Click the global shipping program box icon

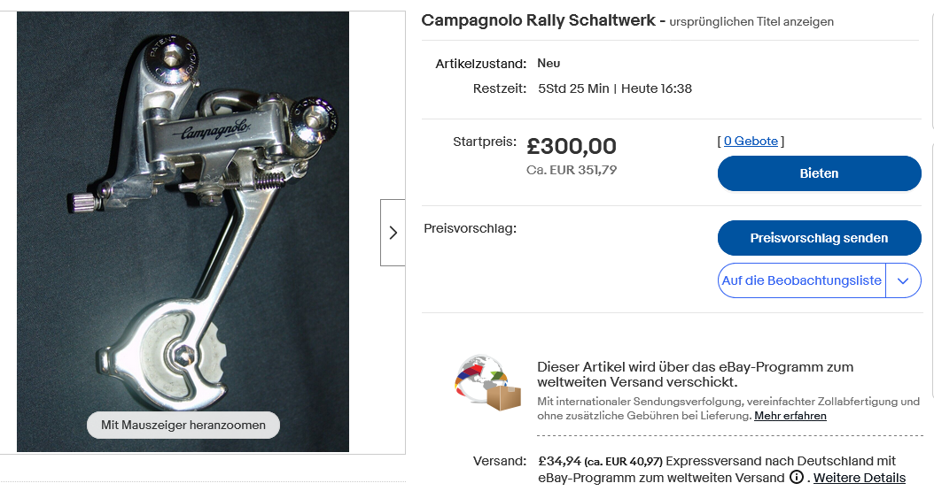(486, 383)
